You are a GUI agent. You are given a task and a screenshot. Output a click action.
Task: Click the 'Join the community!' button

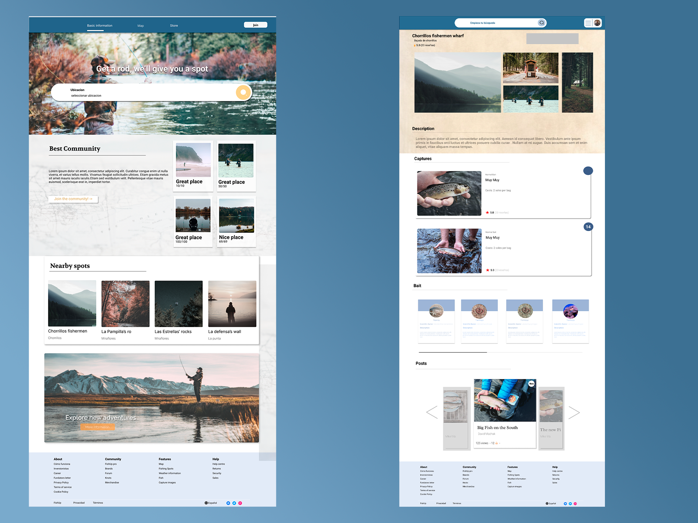coord(73,199)
